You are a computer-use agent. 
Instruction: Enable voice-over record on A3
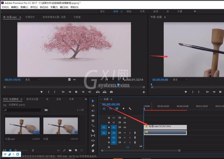tap(135, 142)
